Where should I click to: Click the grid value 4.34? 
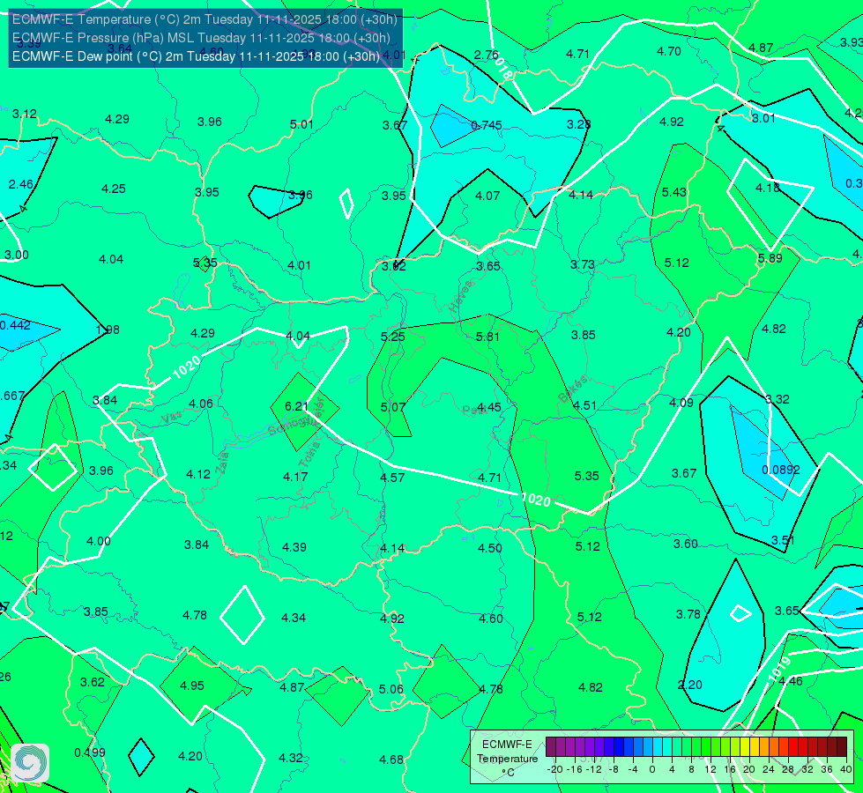pyautogui.click(x=294, y=618)
